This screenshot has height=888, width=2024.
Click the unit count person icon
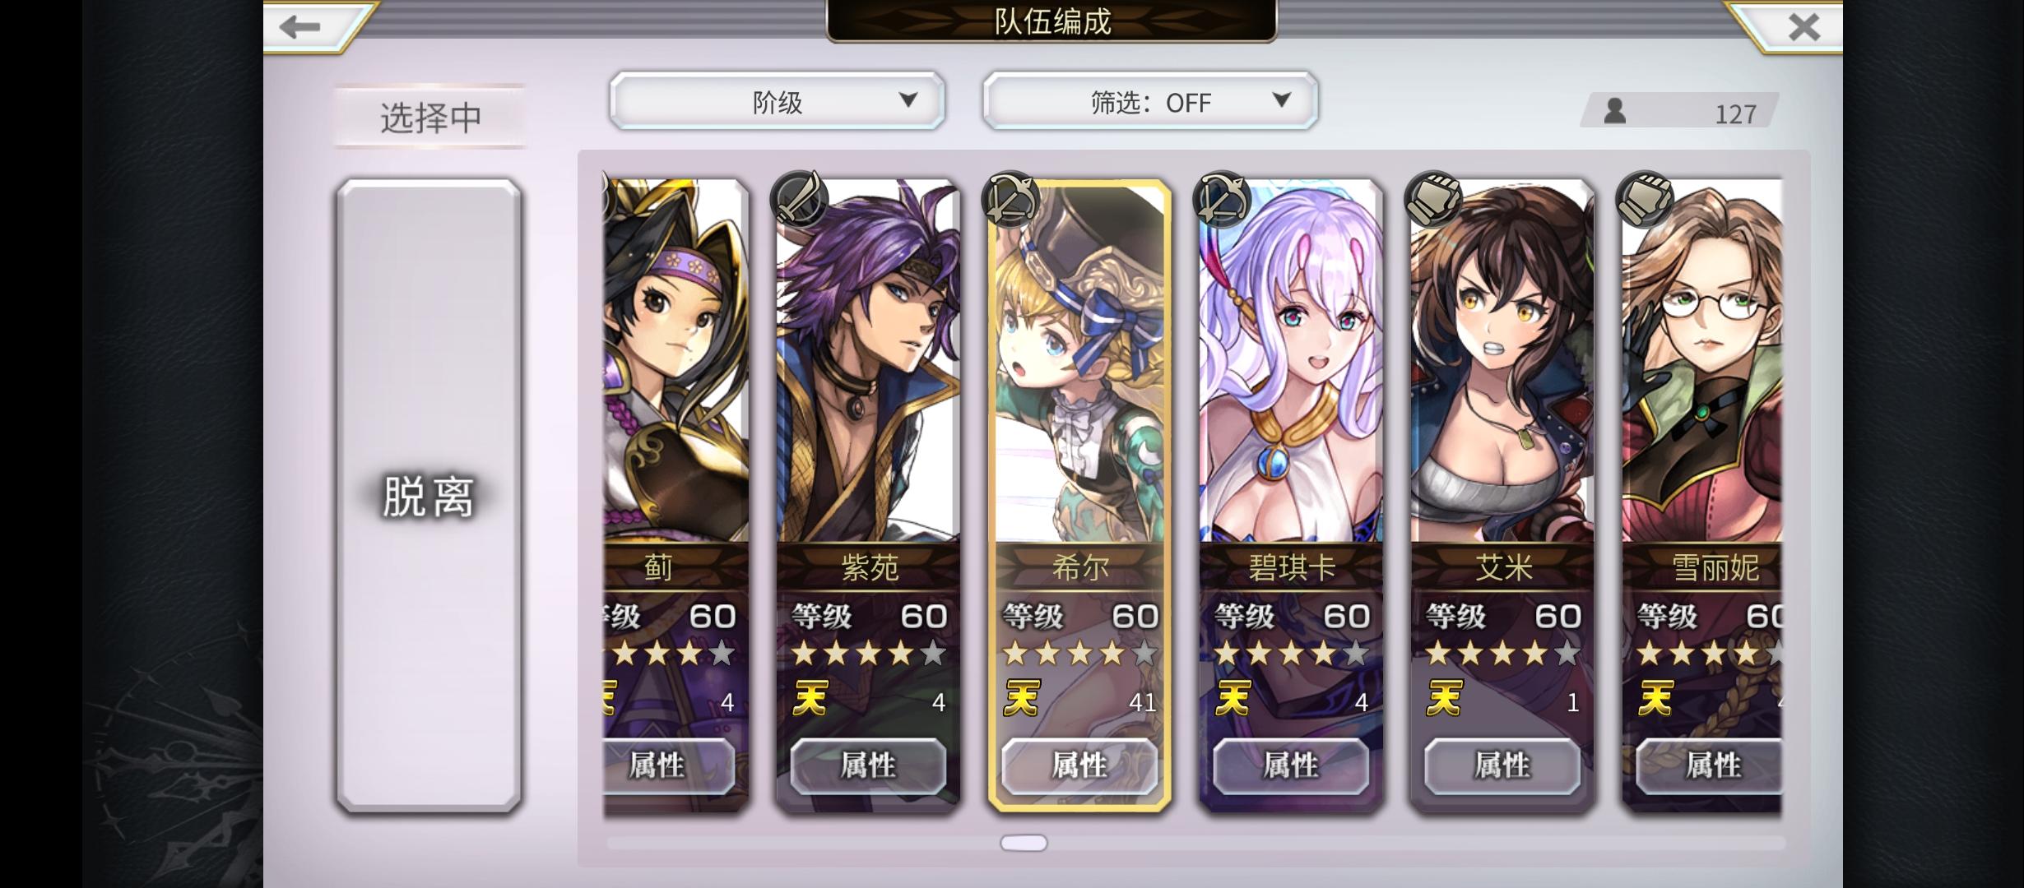pos(1614,111)
